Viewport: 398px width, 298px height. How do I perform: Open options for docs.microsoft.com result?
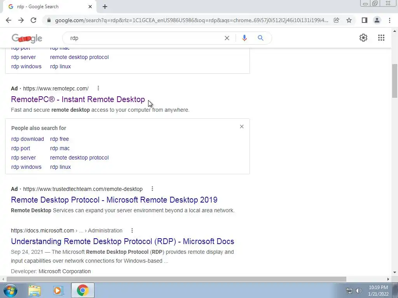[132, 230]
